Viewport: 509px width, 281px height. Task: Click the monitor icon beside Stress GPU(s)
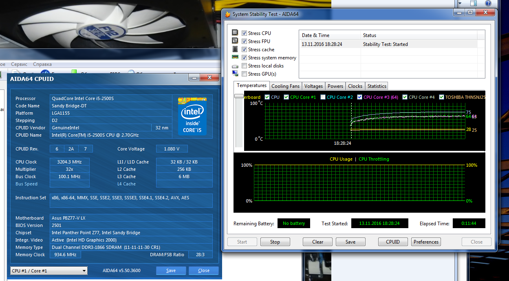click(x=235, y=74)
